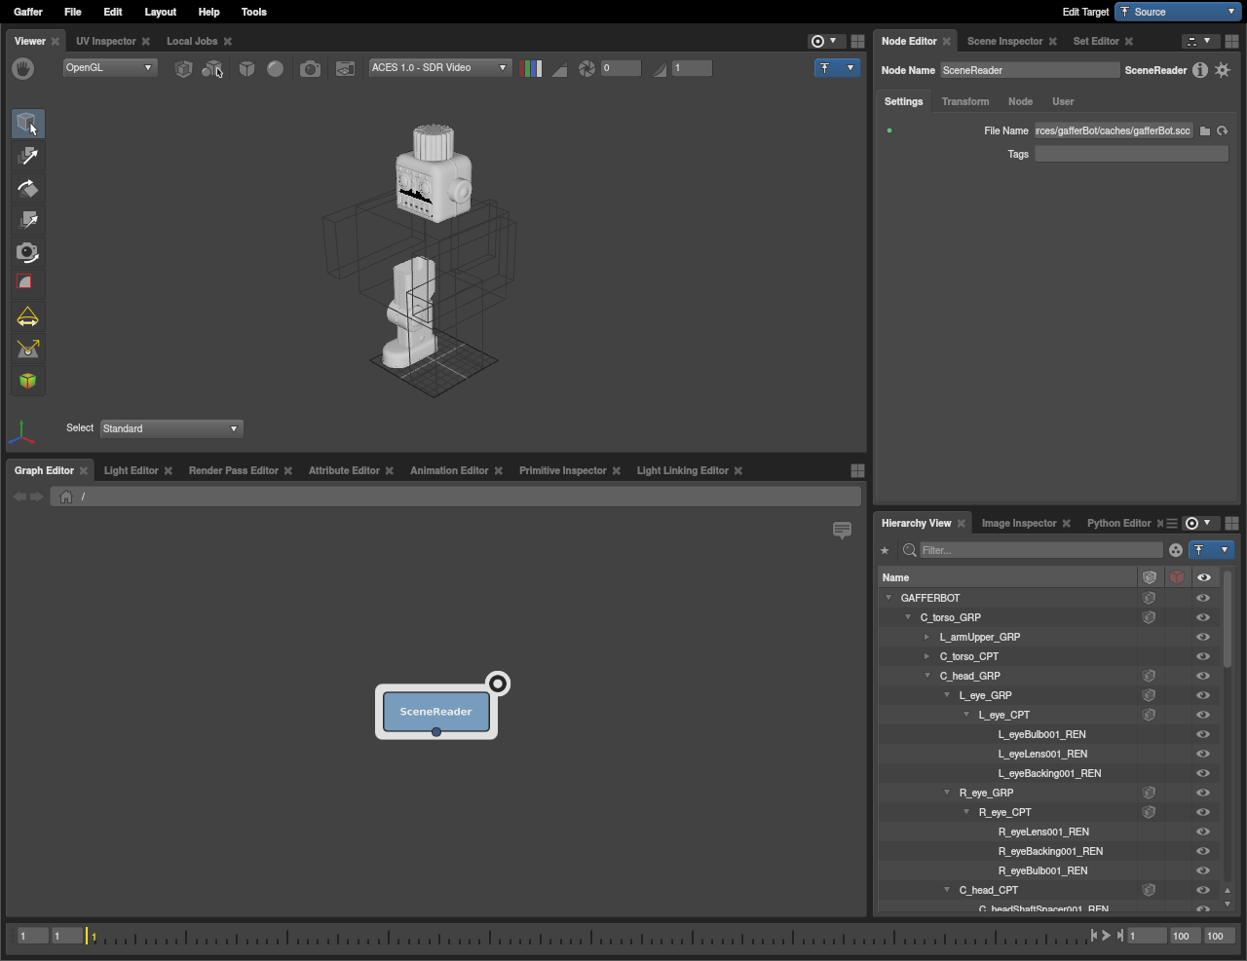Collapse the GAFFERBOT tree item
The width and height of the screenshot is (1247, 961).
pyautogui.click(x=888, y=598)
